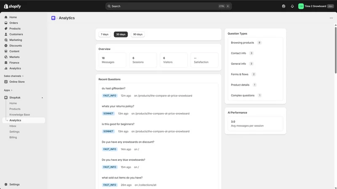Select the 30 days range
This screenshot has height=189, width=337.
[121, 34]
